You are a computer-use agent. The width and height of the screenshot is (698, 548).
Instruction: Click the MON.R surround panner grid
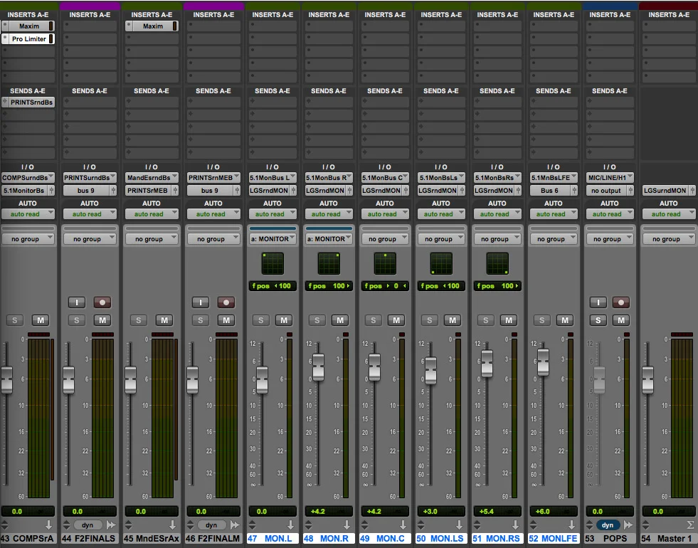coord(329,263)
